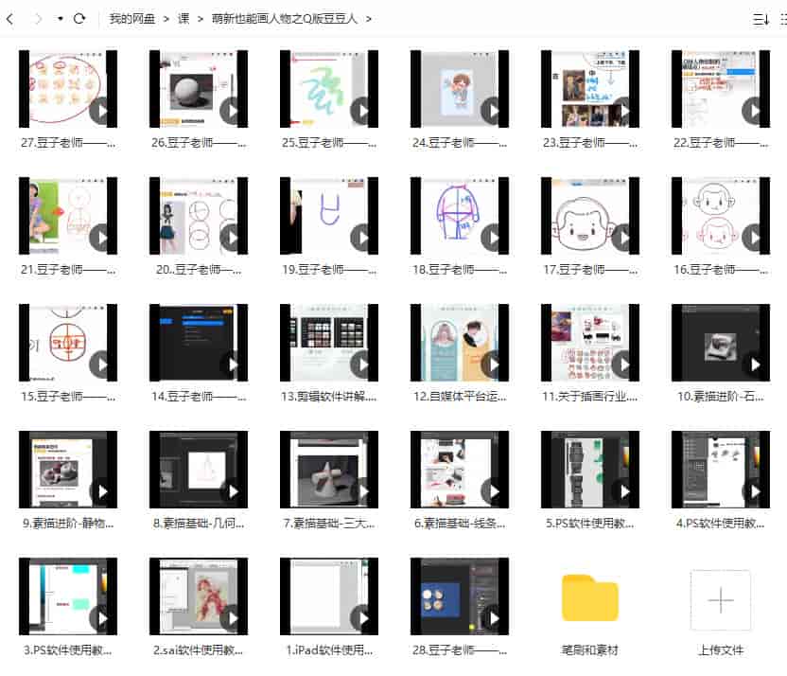Viewport: 787px width, 676px height.
Task: Click the forward navigation arrow
Action: 38,18
